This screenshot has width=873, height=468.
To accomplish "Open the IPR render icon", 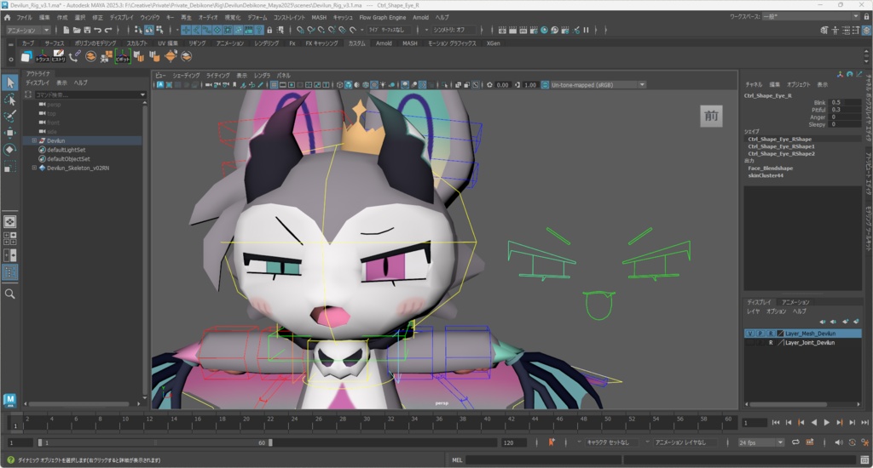I will [523, 30].
